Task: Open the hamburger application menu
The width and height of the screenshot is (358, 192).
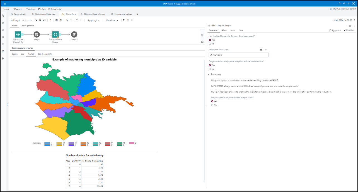Action: point(4,3)
